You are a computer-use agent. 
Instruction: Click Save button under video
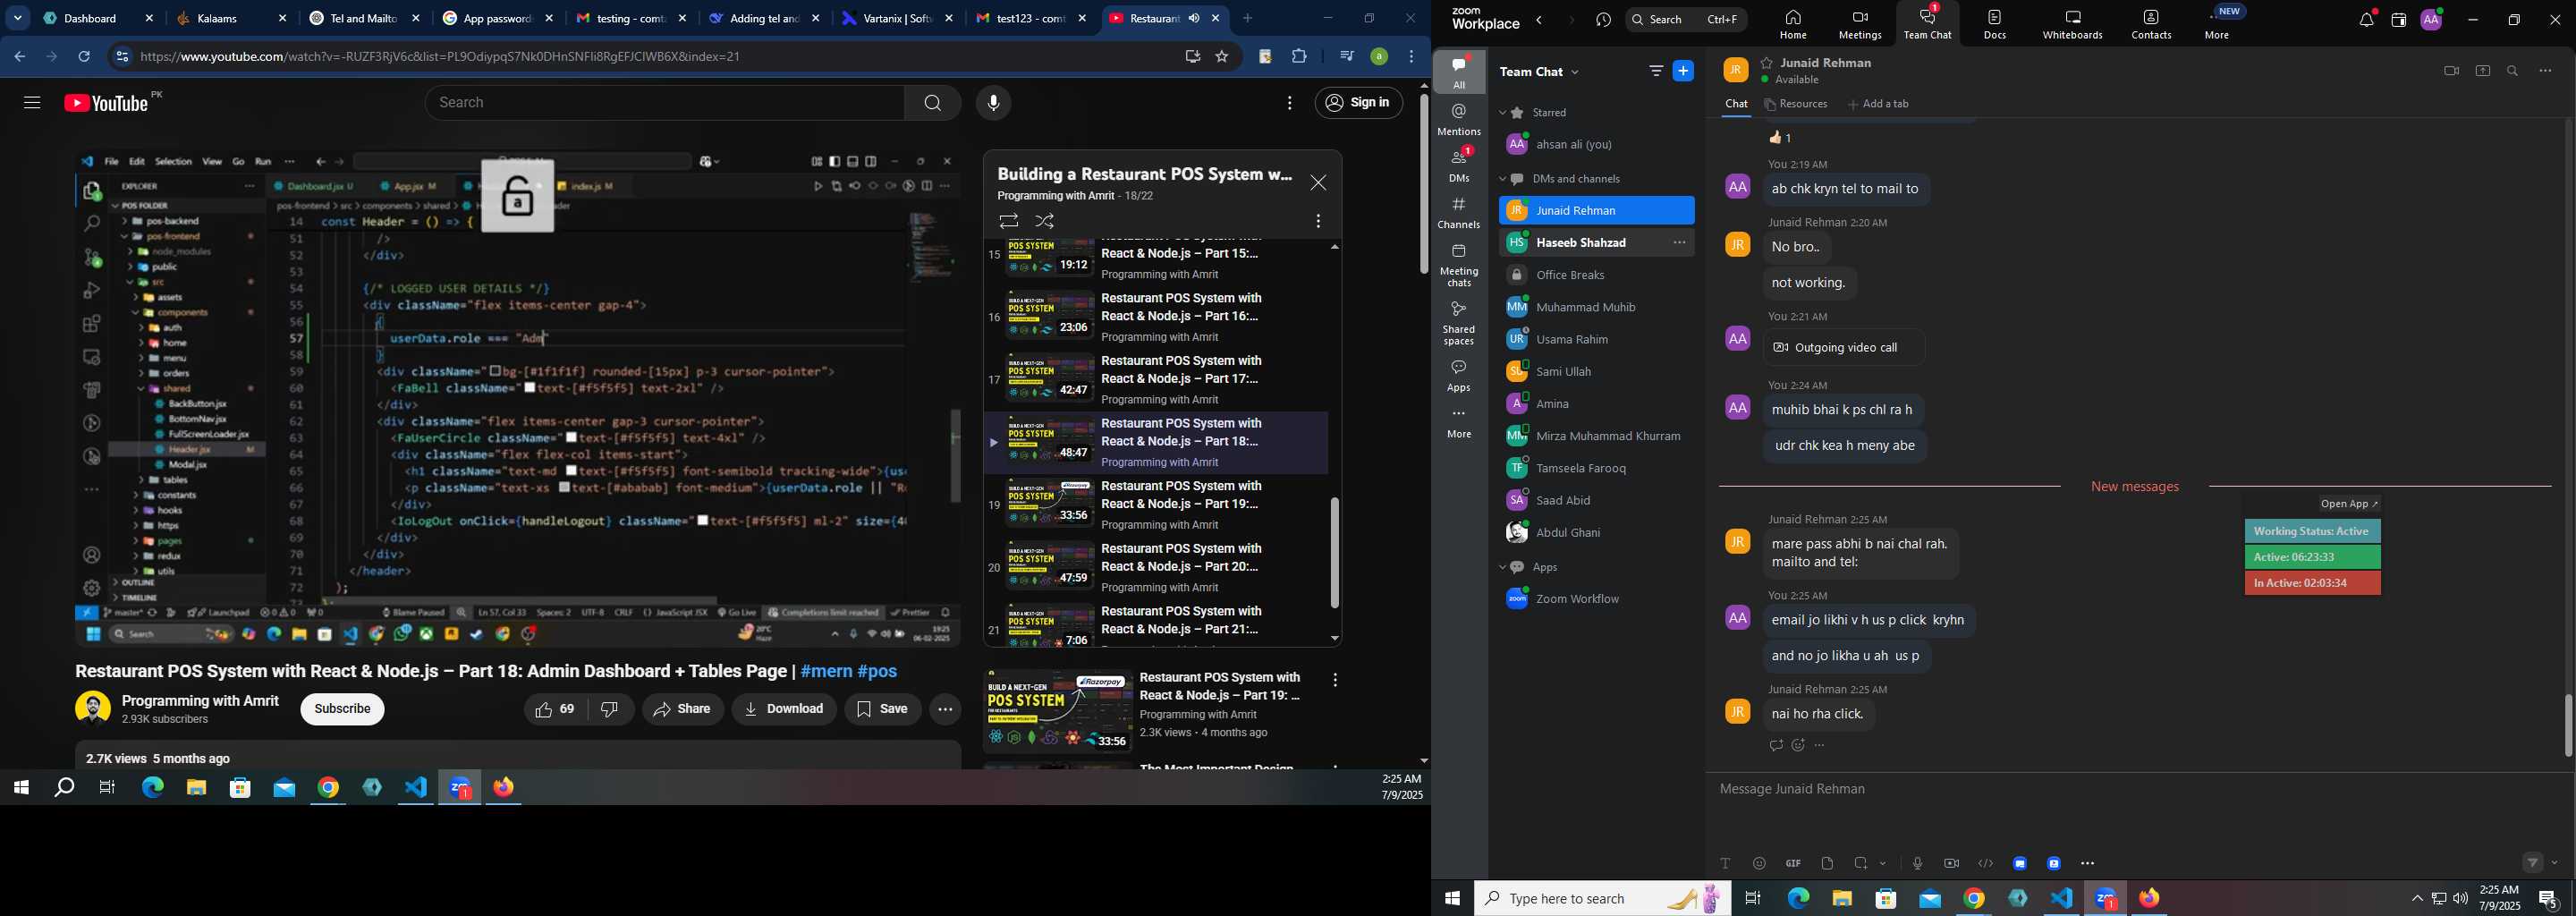883,709
